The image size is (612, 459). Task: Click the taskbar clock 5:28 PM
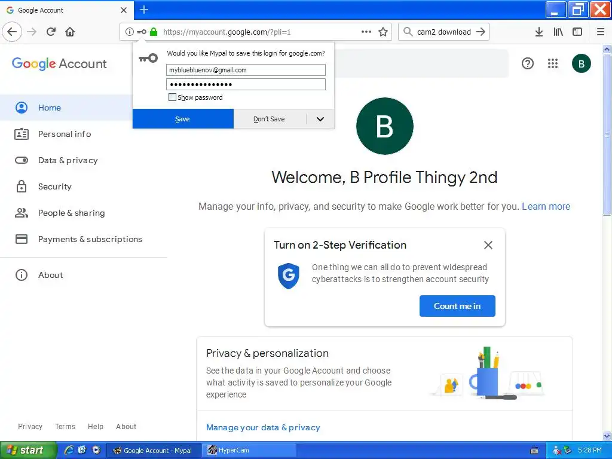point(589,450)
